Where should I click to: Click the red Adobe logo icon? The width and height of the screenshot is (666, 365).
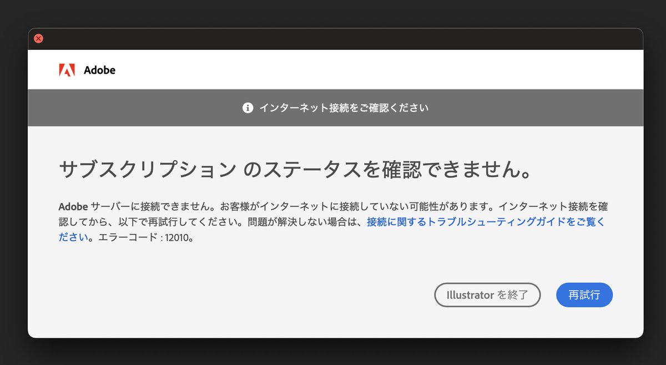67,70
